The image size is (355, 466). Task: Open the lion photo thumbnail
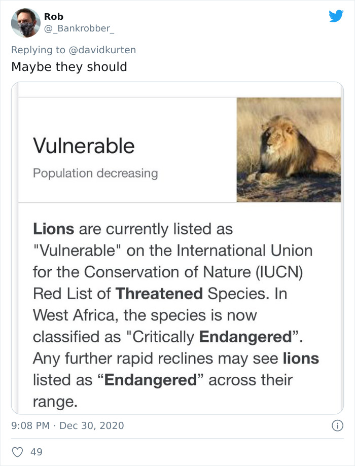coord(289,150)
